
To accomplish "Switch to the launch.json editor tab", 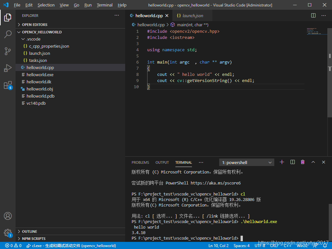I will [192, 16].
